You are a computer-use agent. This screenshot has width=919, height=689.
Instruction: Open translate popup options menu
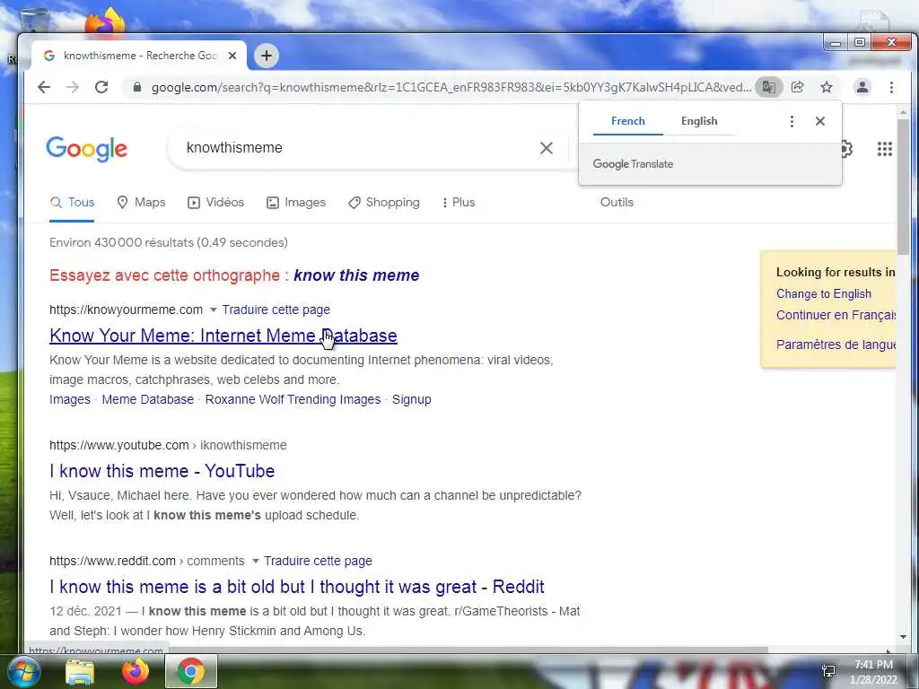coord(792,121)
